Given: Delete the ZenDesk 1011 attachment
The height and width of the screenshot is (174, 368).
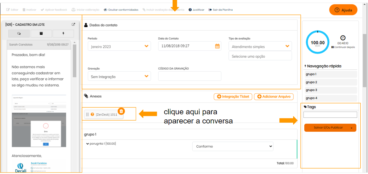Looking at the screenshot, I should [121, 111].
